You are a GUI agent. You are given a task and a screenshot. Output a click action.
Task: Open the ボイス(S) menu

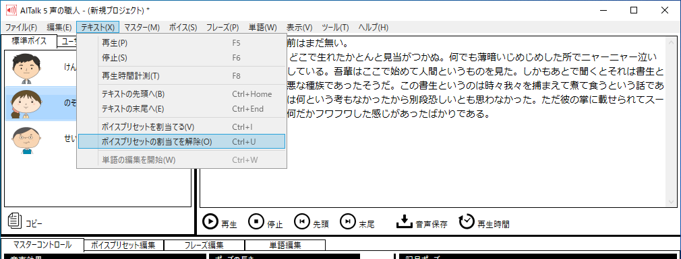tap(183, 28)
